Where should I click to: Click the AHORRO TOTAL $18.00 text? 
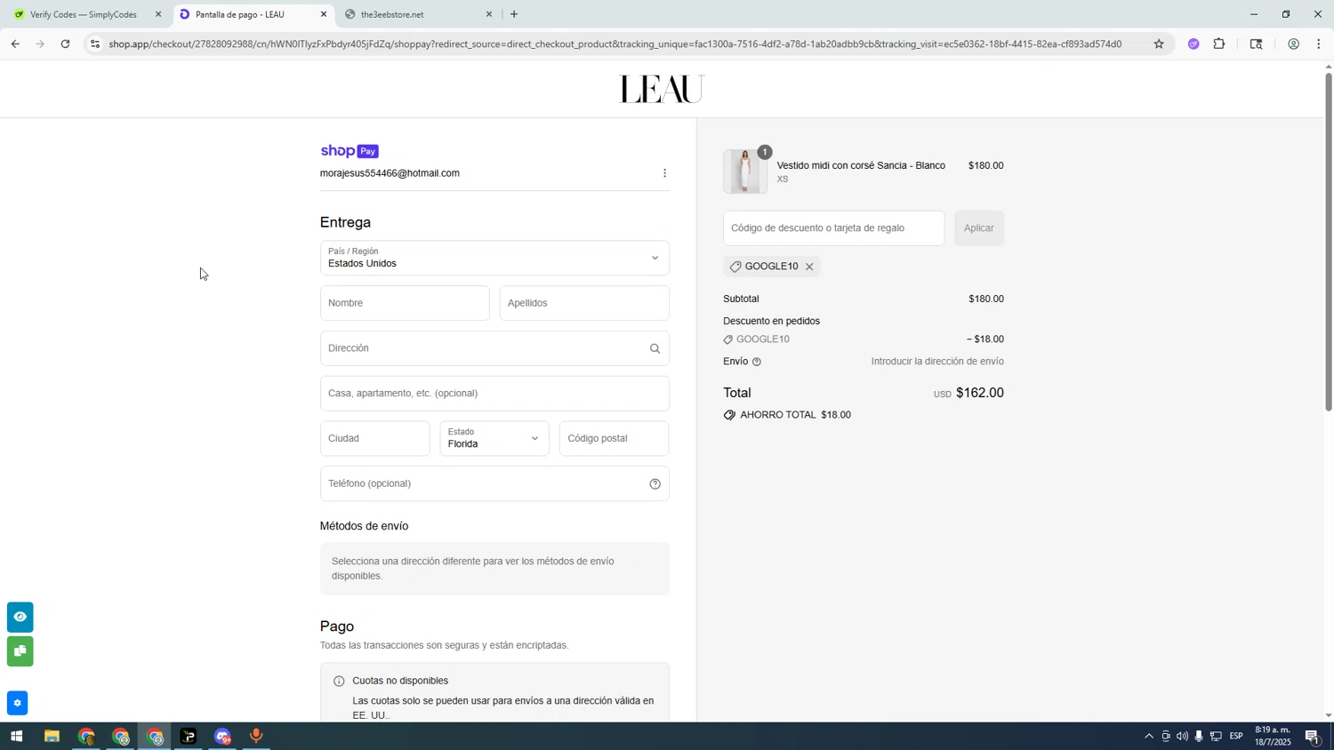tap(795, 415)
